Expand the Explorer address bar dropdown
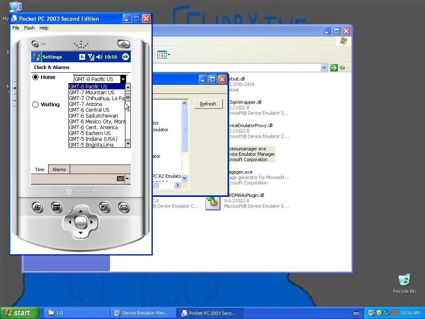This screenshot has height=319, width=425. 324,68
